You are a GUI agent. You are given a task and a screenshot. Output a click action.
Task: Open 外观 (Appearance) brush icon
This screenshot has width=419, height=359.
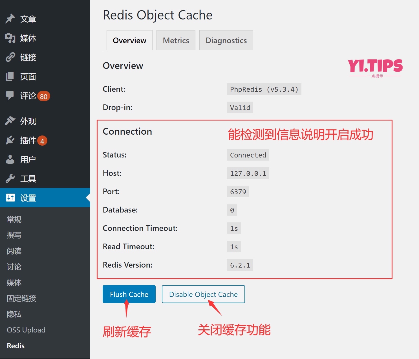[x=10, y=121]
